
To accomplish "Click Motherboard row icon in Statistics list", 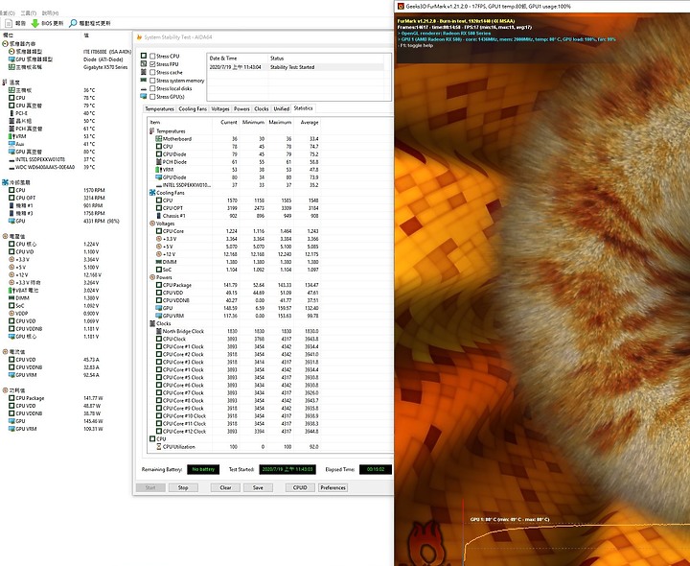I will click(159, 139).
